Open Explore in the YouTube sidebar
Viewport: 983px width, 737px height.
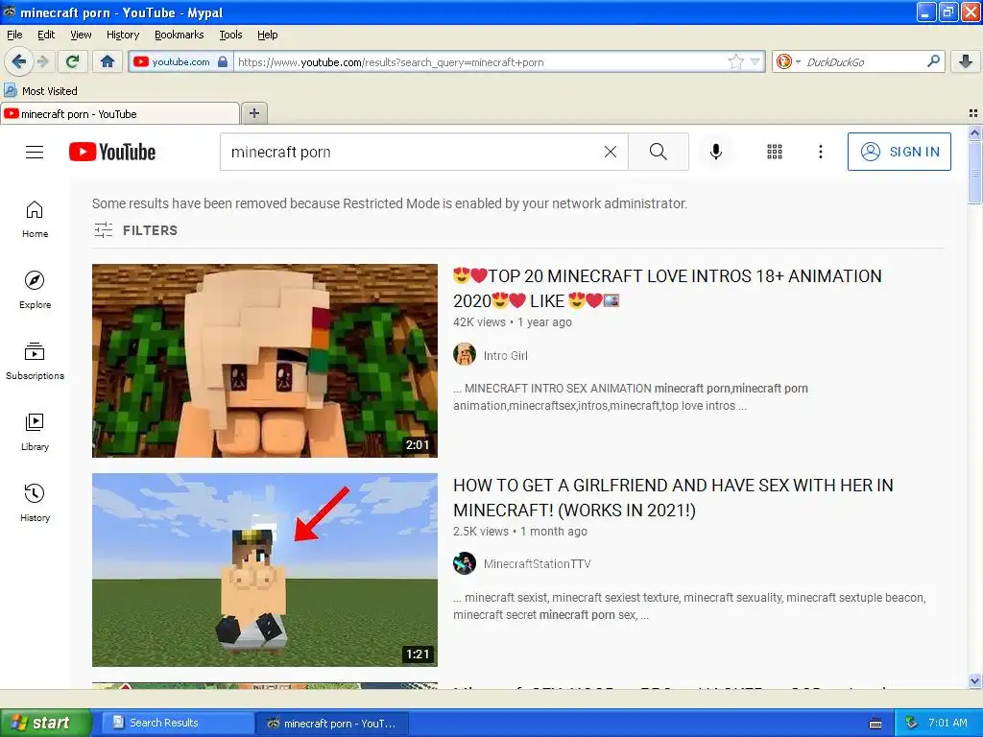(x=35, y=290)
